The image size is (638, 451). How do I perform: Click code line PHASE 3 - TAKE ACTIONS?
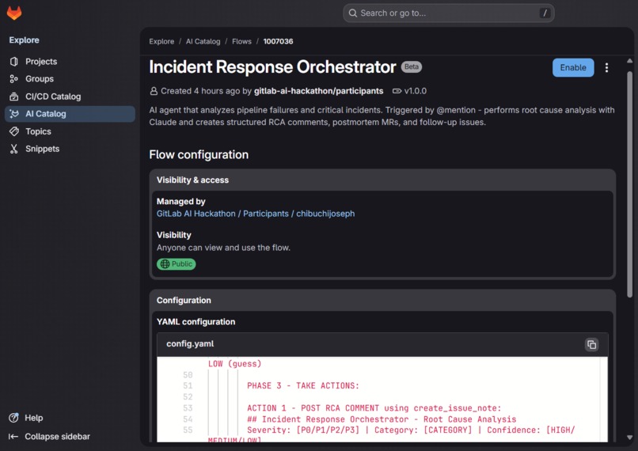pyautogui.click(x=303, y=385)
